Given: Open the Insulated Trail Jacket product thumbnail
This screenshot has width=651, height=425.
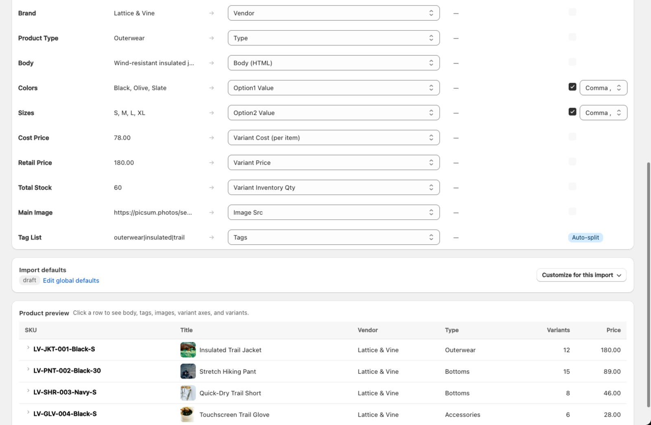Looking at the screenshot, I should click(x=188, y=350).
